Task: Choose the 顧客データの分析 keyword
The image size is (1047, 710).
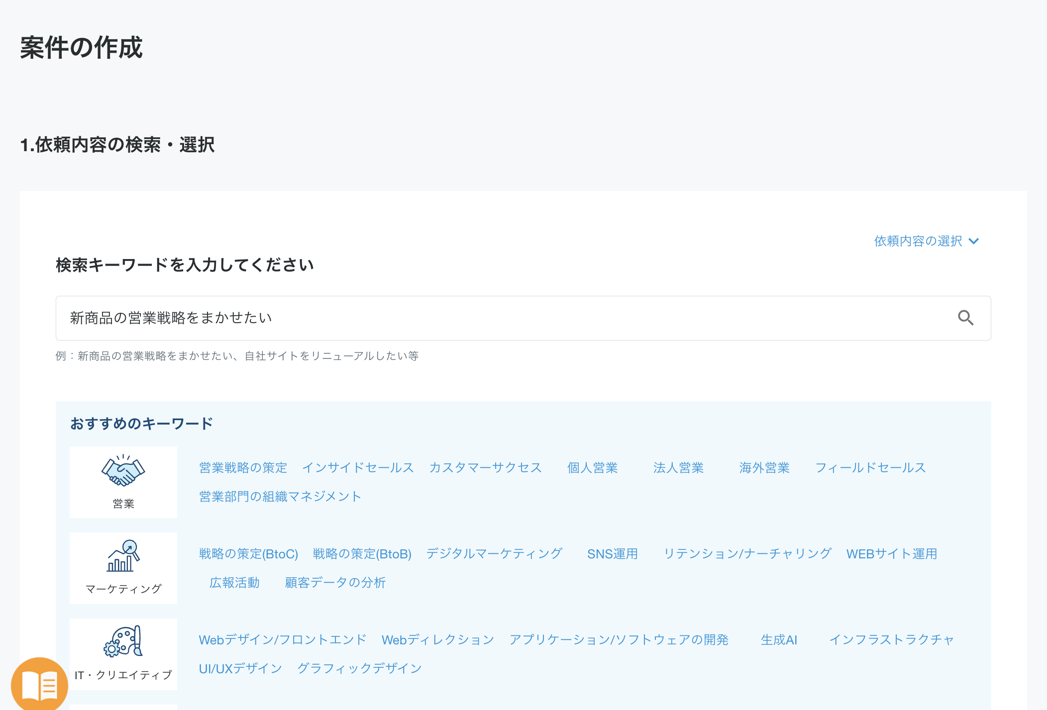Action: click(335, 582)
